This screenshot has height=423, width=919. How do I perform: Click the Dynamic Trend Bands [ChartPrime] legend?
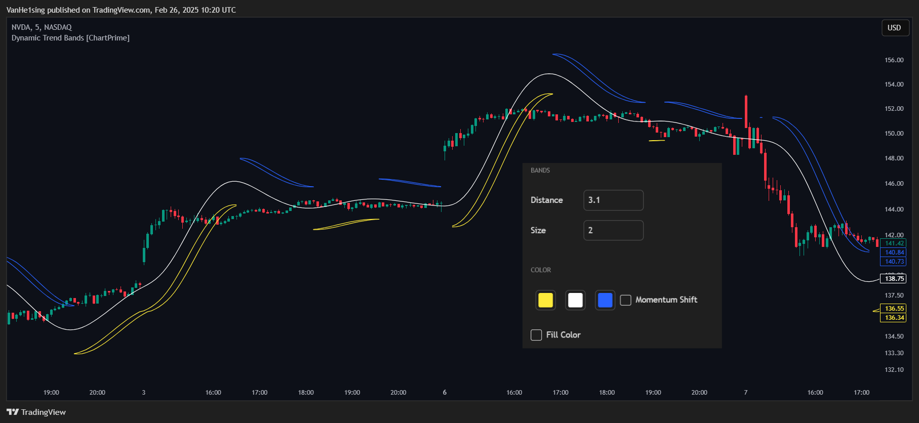pyautogui.click(x=70, y=38)
